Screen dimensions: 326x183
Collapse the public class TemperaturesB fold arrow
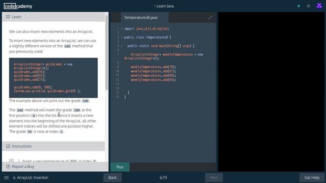(122, 37)
